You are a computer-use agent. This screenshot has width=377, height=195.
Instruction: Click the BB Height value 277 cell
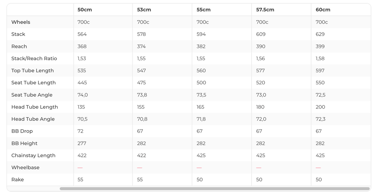[82, 143]
